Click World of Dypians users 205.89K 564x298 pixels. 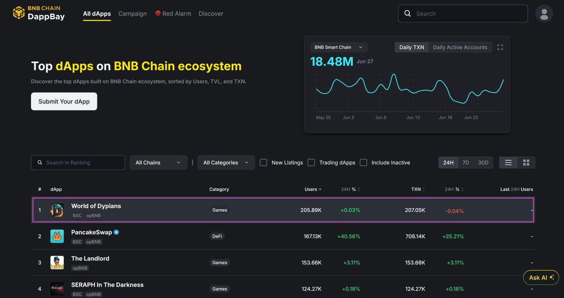[311, 210]
